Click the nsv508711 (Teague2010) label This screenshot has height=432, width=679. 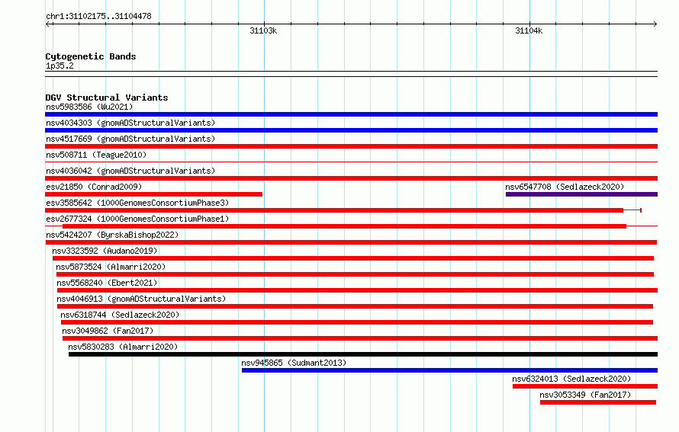point(96,155)
